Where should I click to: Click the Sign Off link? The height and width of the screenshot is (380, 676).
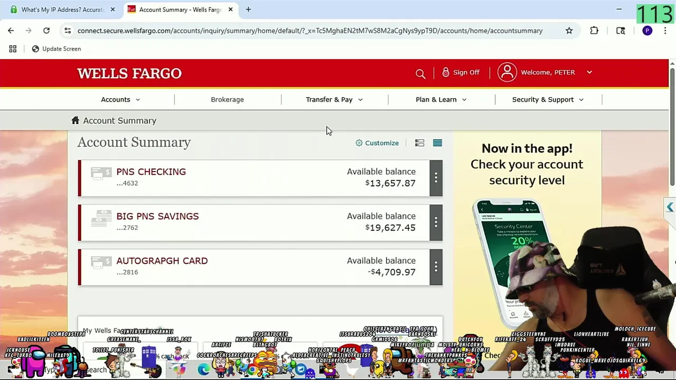466,72
